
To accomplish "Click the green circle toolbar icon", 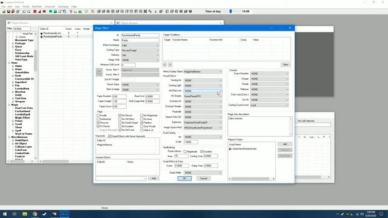I will coord(50,12).
